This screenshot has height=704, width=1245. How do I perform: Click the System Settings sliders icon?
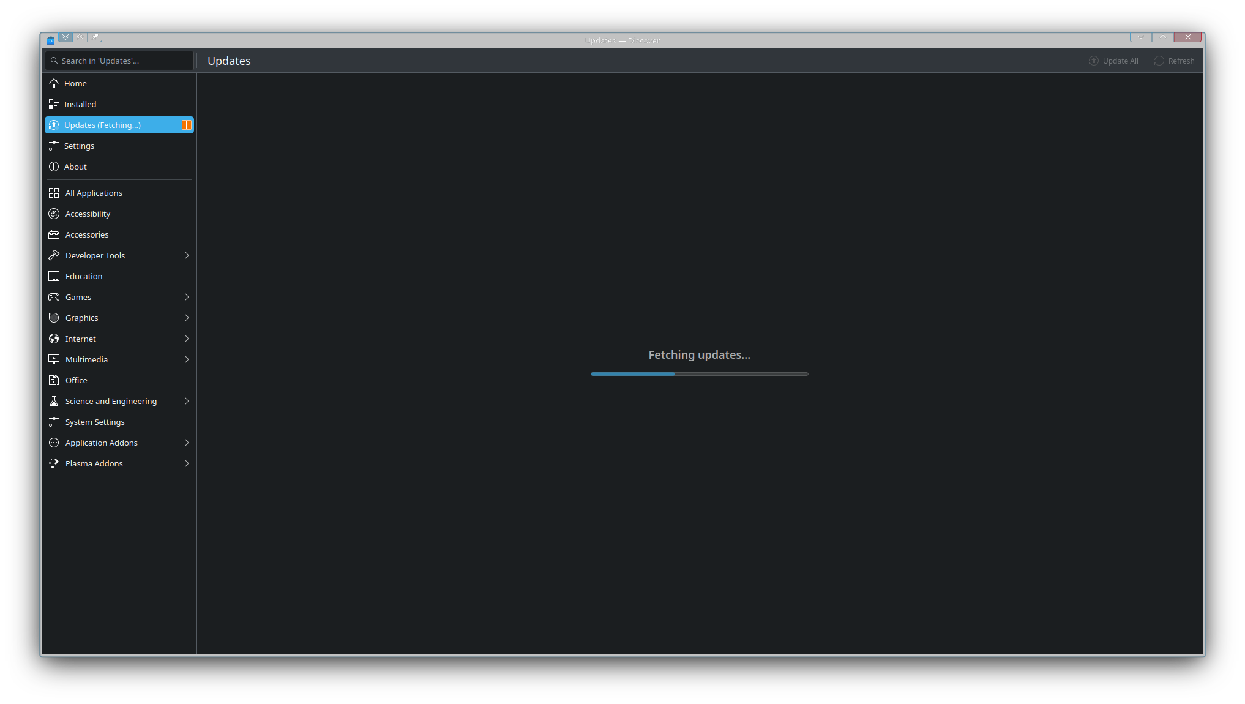pyautogui.click(x=54, y=422)
